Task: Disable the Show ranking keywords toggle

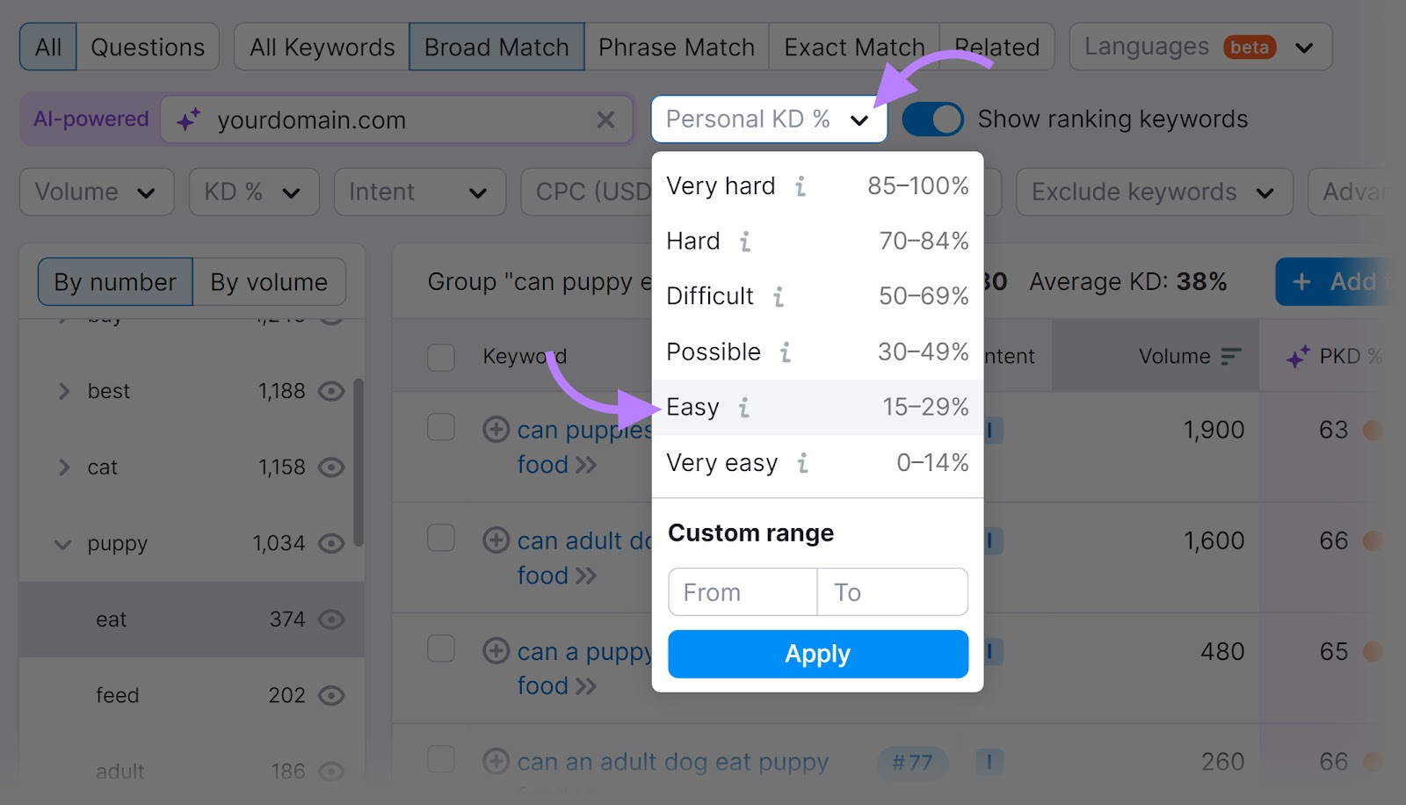Action: click(932, 119)
